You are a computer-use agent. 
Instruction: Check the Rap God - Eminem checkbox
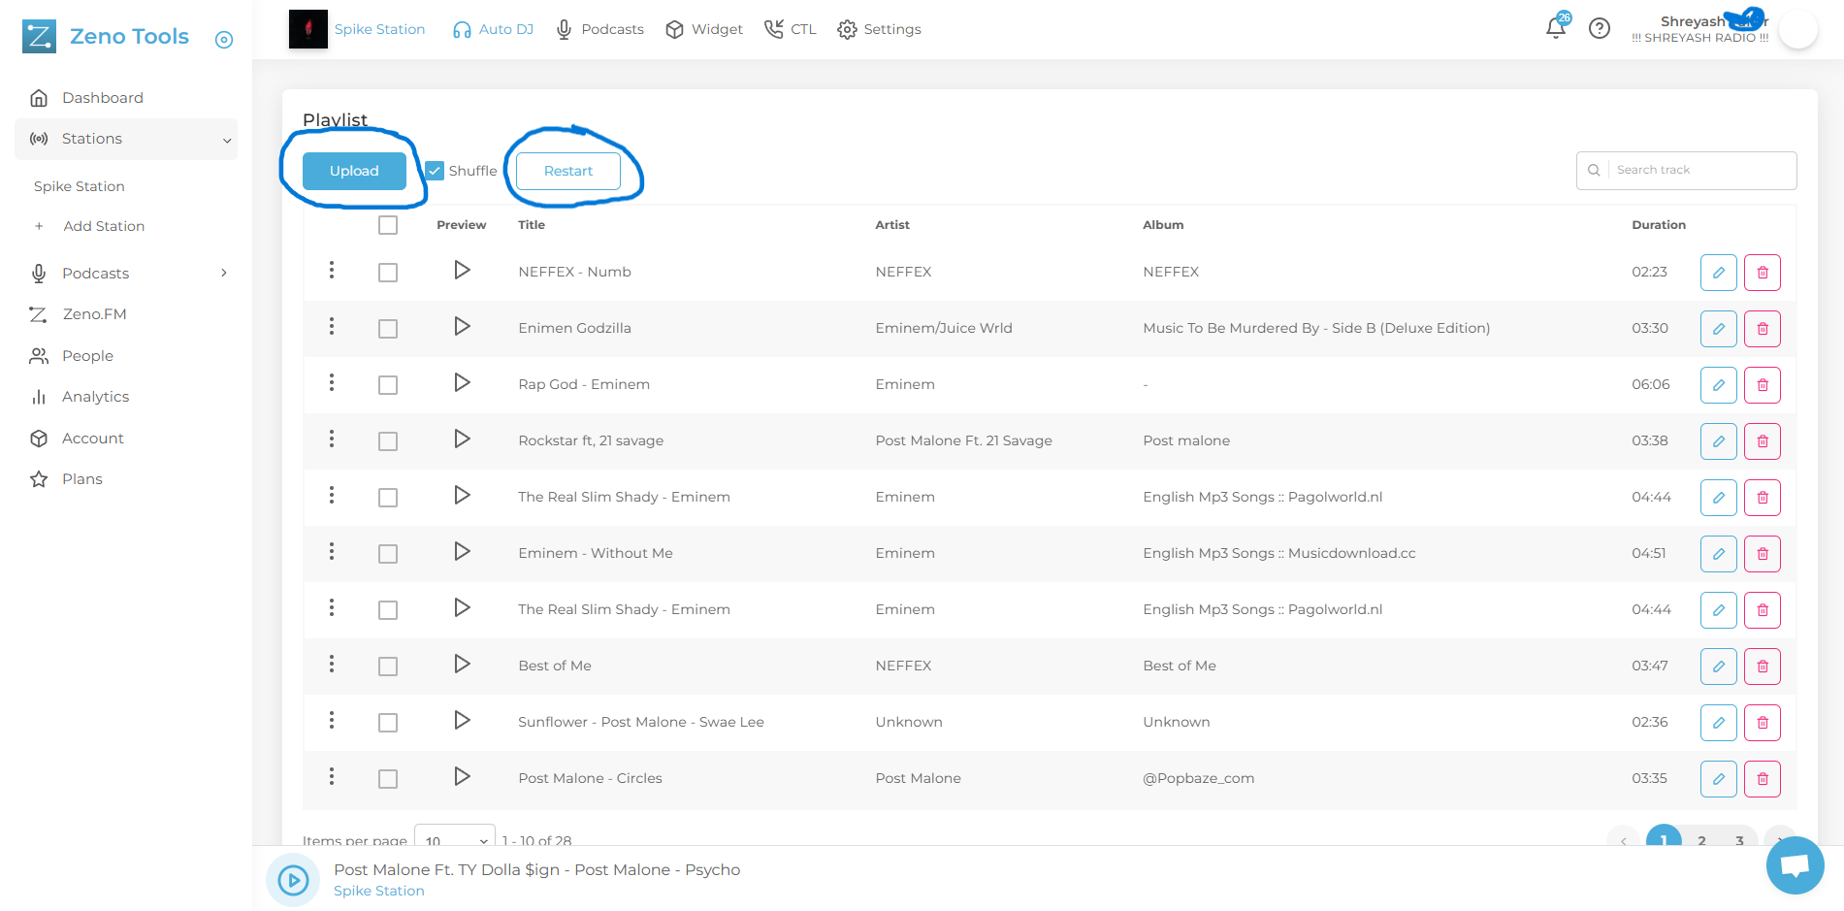tap(388, 385)
